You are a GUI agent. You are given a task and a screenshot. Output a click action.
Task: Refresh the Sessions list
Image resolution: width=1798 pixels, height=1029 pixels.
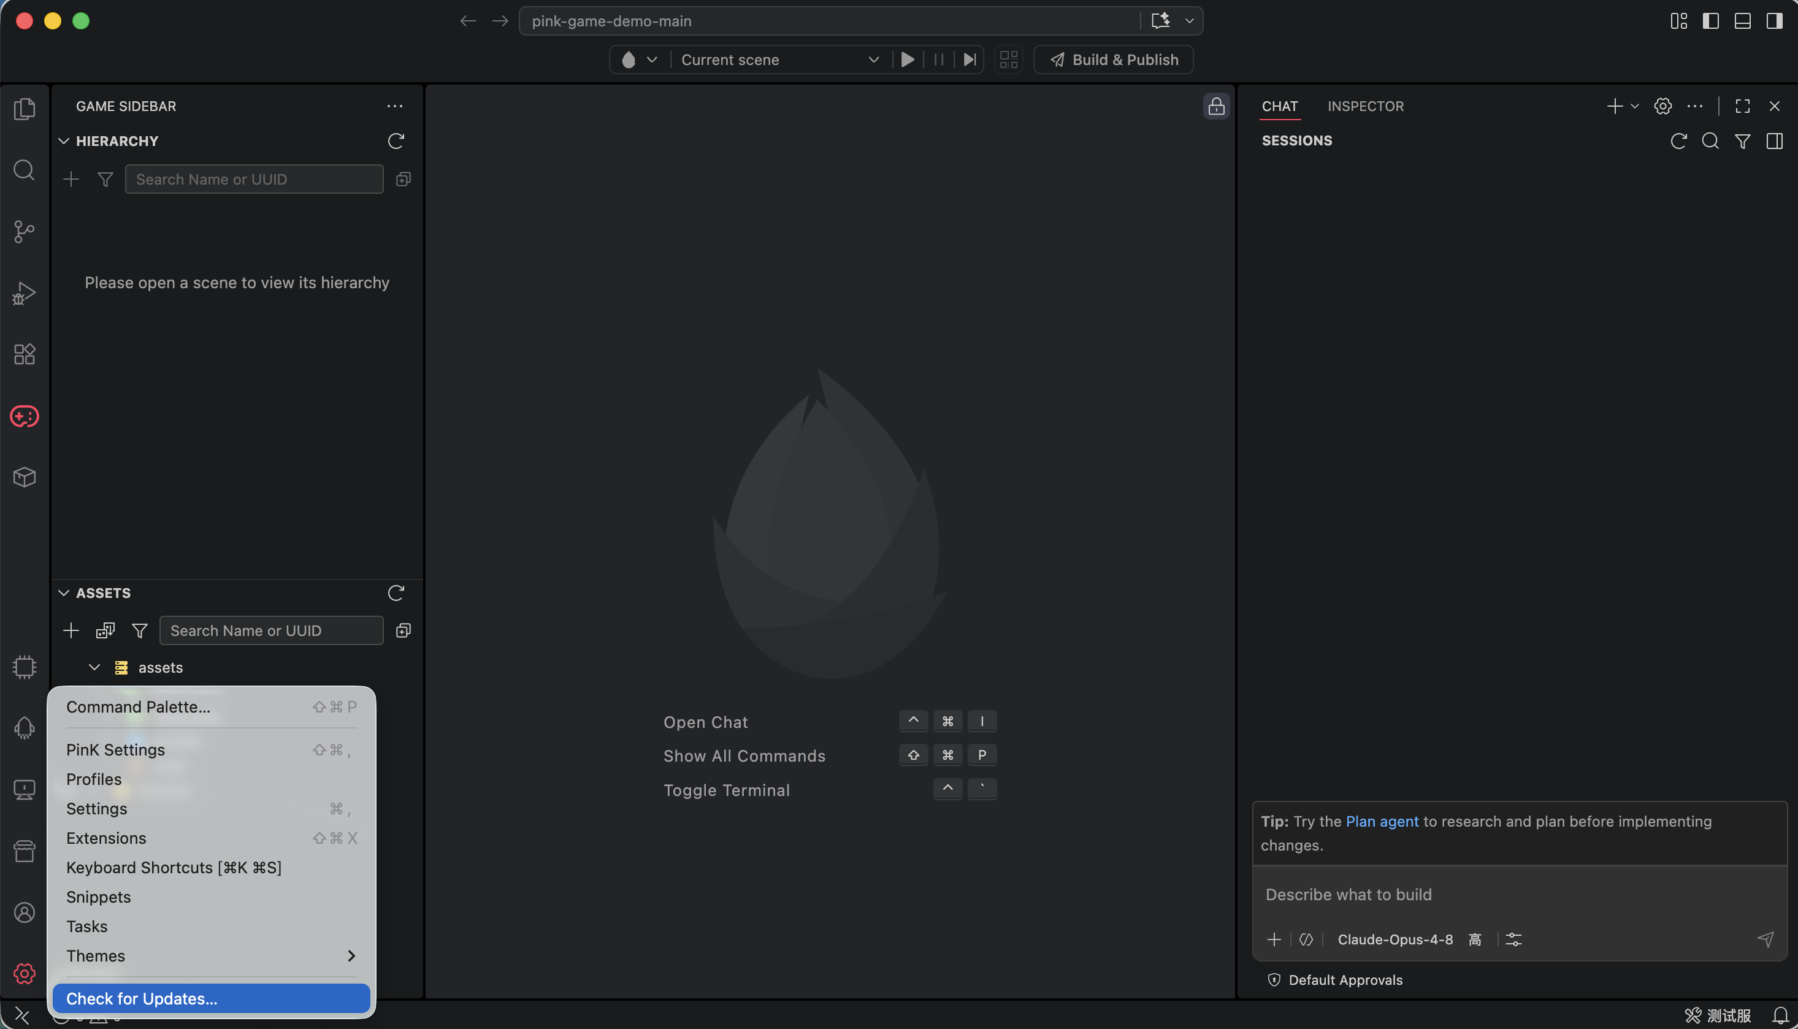pos(1678,140)
